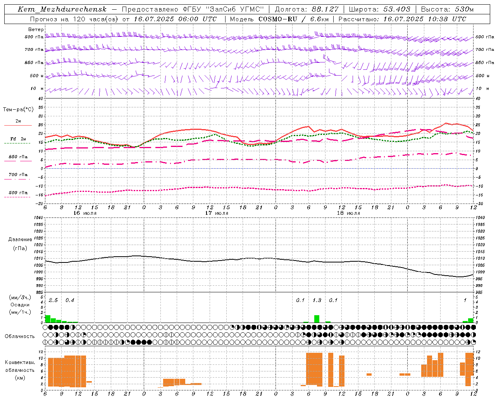Click the 1040 top value on left pressure axis
Image resolution: width=496 pixels, height=397 pixels.
pos(38,218)
